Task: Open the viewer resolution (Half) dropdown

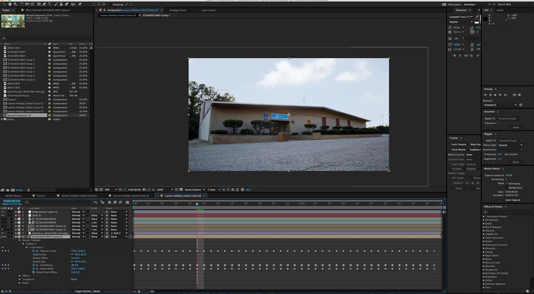Action: tap(165, 190)
